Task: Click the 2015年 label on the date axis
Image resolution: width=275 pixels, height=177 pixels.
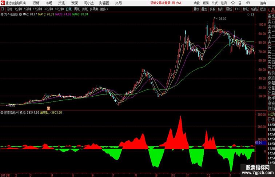Action: tap(5, 175)
